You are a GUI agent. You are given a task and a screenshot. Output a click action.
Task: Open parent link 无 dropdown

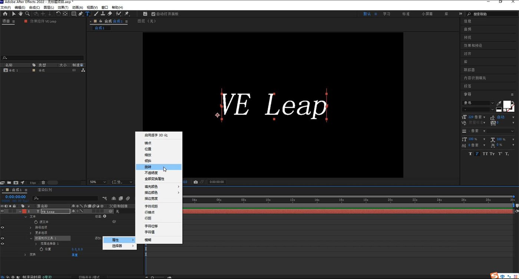125,211
